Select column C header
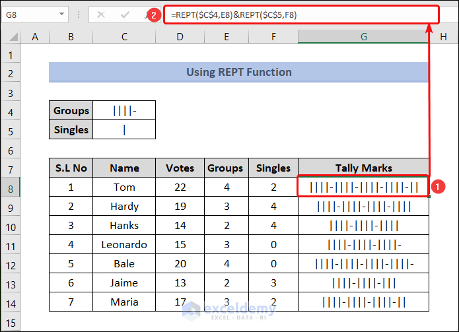Screen dimensions: 459x332 124,38
